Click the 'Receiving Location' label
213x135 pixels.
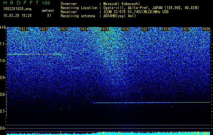(x=79, y=8)
